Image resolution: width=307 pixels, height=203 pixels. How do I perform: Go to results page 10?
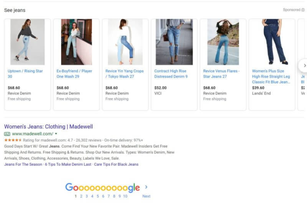point(125,196)
